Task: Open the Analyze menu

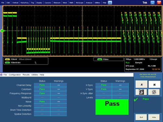Action: [89, 3]
